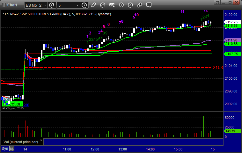This screenshot has width=242, height=153.
Task: Select the pencil drawing tools icon
Action: [x=93, y=5]
